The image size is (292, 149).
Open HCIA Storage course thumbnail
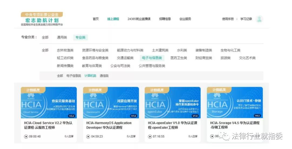[x=235, y=103]
